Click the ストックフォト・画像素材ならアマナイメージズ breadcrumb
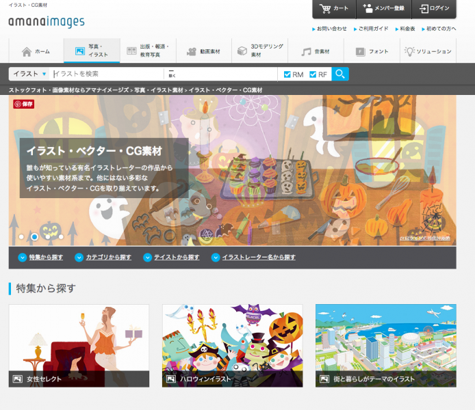The height and width of the screenshot is (410, 475). pyautogui.click(x=68, y=90)
